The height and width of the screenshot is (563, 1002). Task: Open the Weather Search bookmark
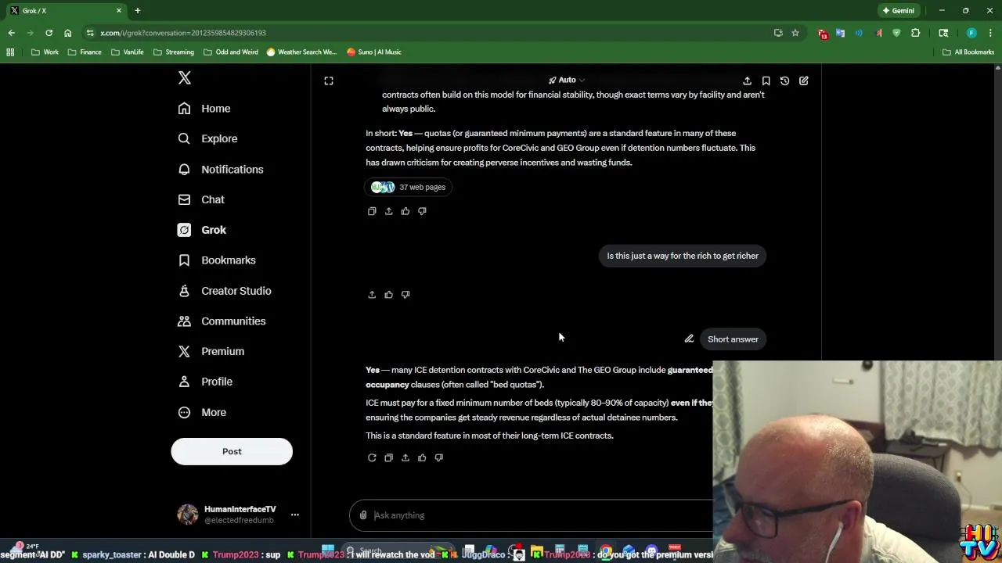click(301, 52)
